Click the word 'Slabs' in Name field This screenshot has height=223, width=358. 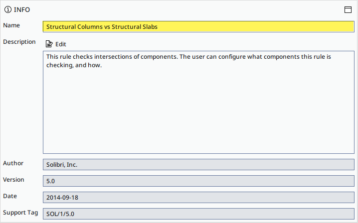click(x=150, y=27)
